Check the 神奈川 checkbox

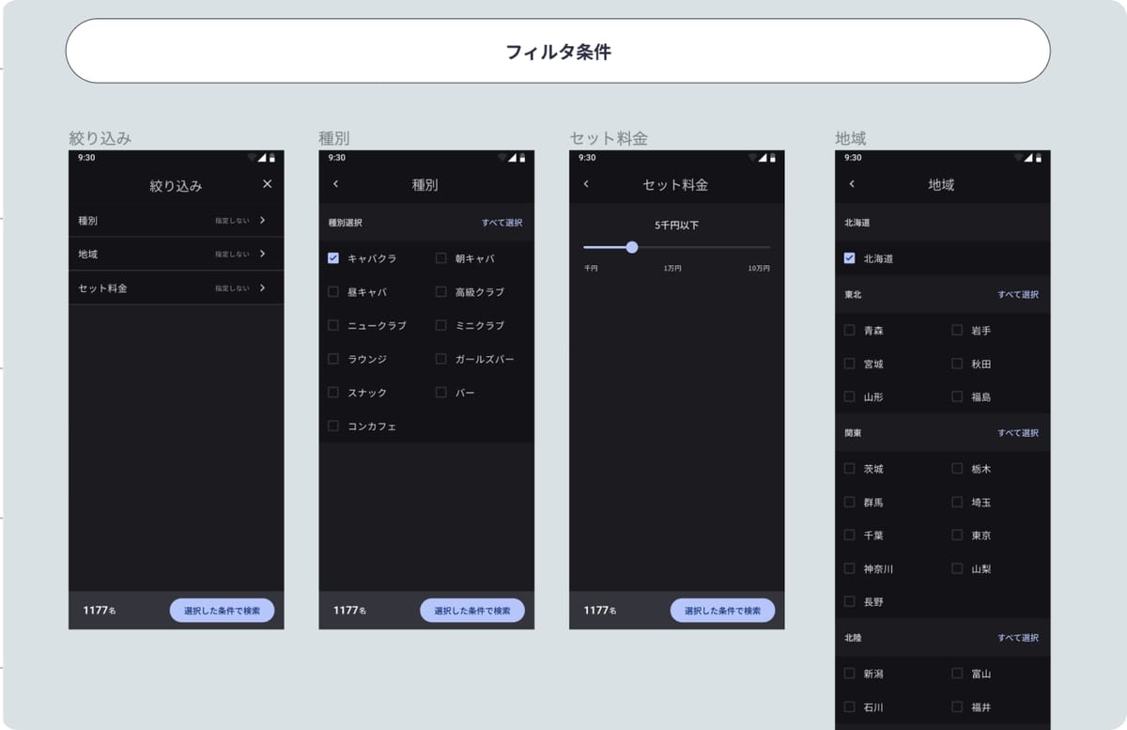point(850,569)
